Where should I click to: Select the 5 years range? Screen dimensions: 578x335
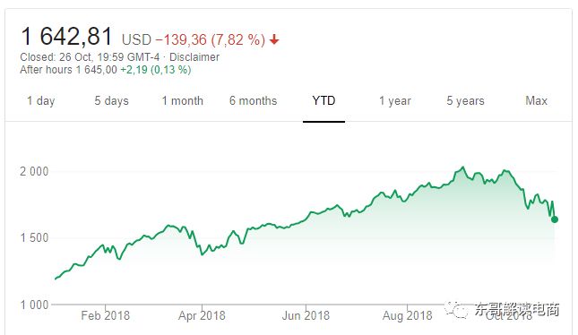pos(465,100)
